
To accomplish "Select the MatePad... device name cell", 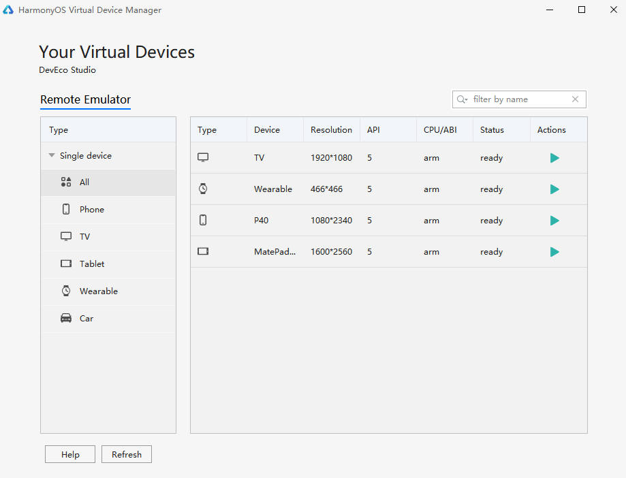I will pyautogui.click(x=275, y=252).
